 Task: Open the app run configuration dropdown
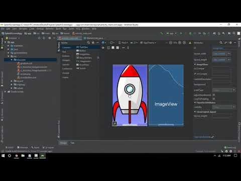pyautogui.click(x=171, y=33)
